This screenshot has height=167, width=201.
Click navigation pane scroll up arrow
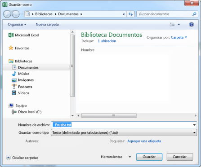tap(72, 32)
